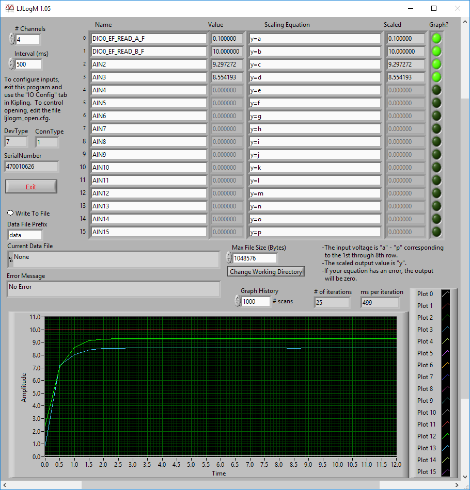Click inside the Data File Prefix field

(x=24, y=235)
